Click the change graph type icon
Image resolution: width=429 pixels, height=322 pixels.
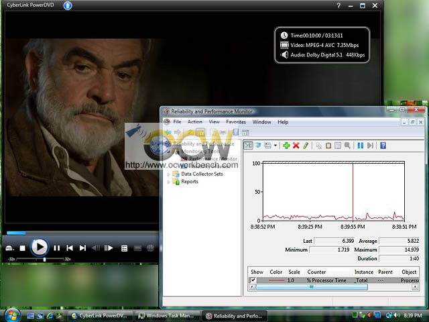click(267, 146)
